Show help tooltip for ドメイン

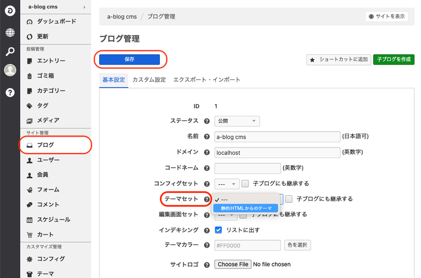pyautogui.click(x=207, y=152)
